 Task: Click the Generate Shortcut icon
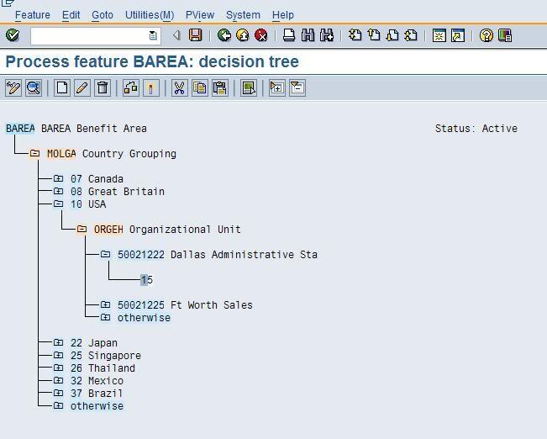coord(458,35)
